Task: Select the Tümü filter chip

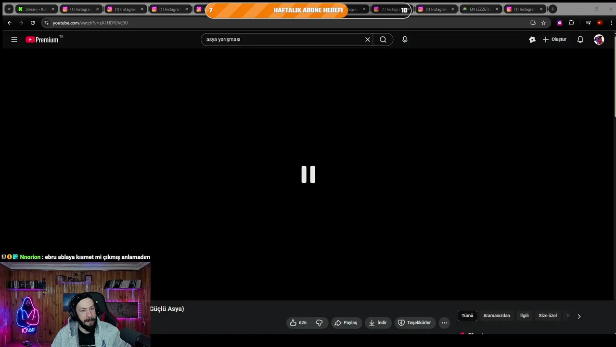Action: (x=467, y=316)
